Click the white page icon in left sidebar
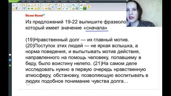171x96 pixels. coord(10,55)
